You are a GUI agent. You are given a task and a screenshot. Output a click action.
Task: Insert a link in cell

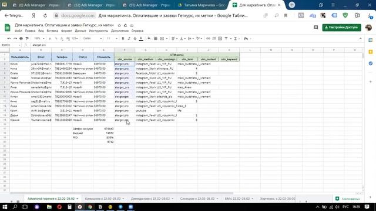208,39
